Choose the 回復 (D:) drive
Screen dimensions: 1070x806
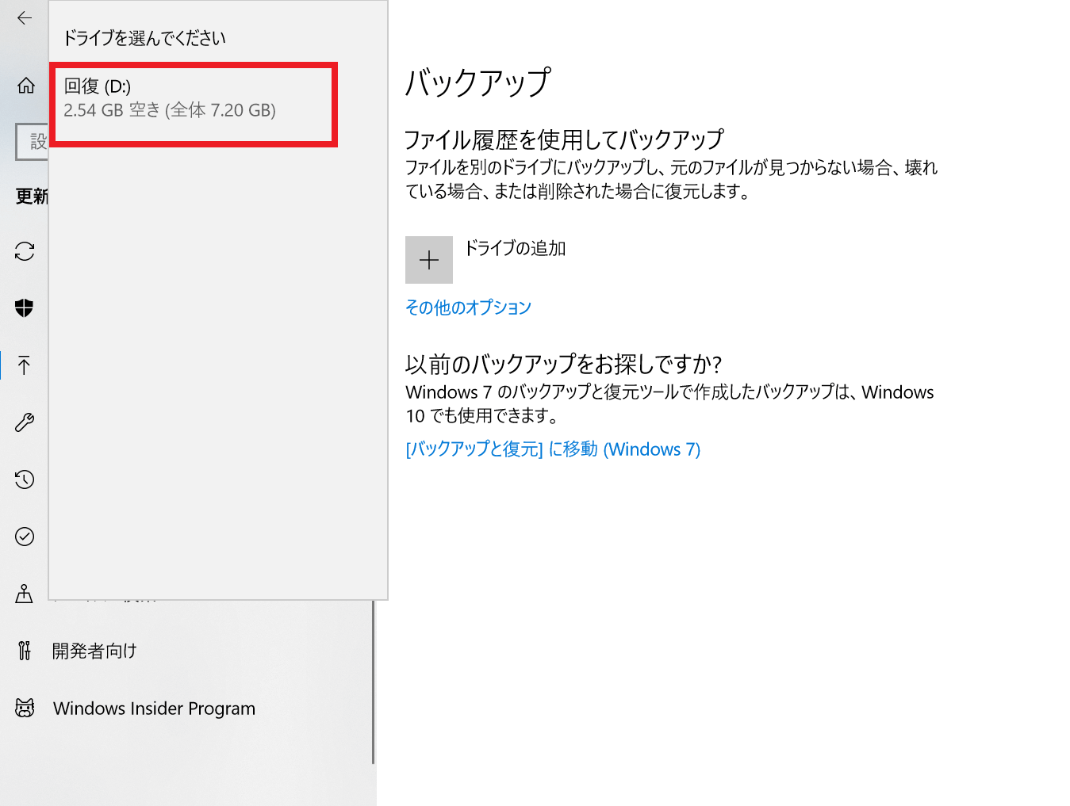click(194, 105)
